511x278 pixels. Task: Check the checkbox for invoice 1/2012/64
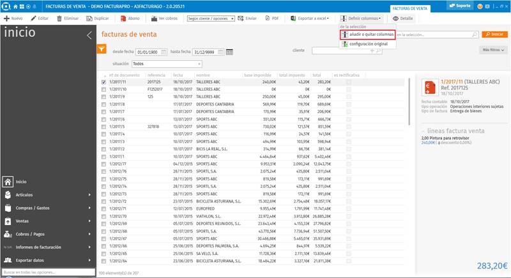pyautogui.click(x=103, y=261)
